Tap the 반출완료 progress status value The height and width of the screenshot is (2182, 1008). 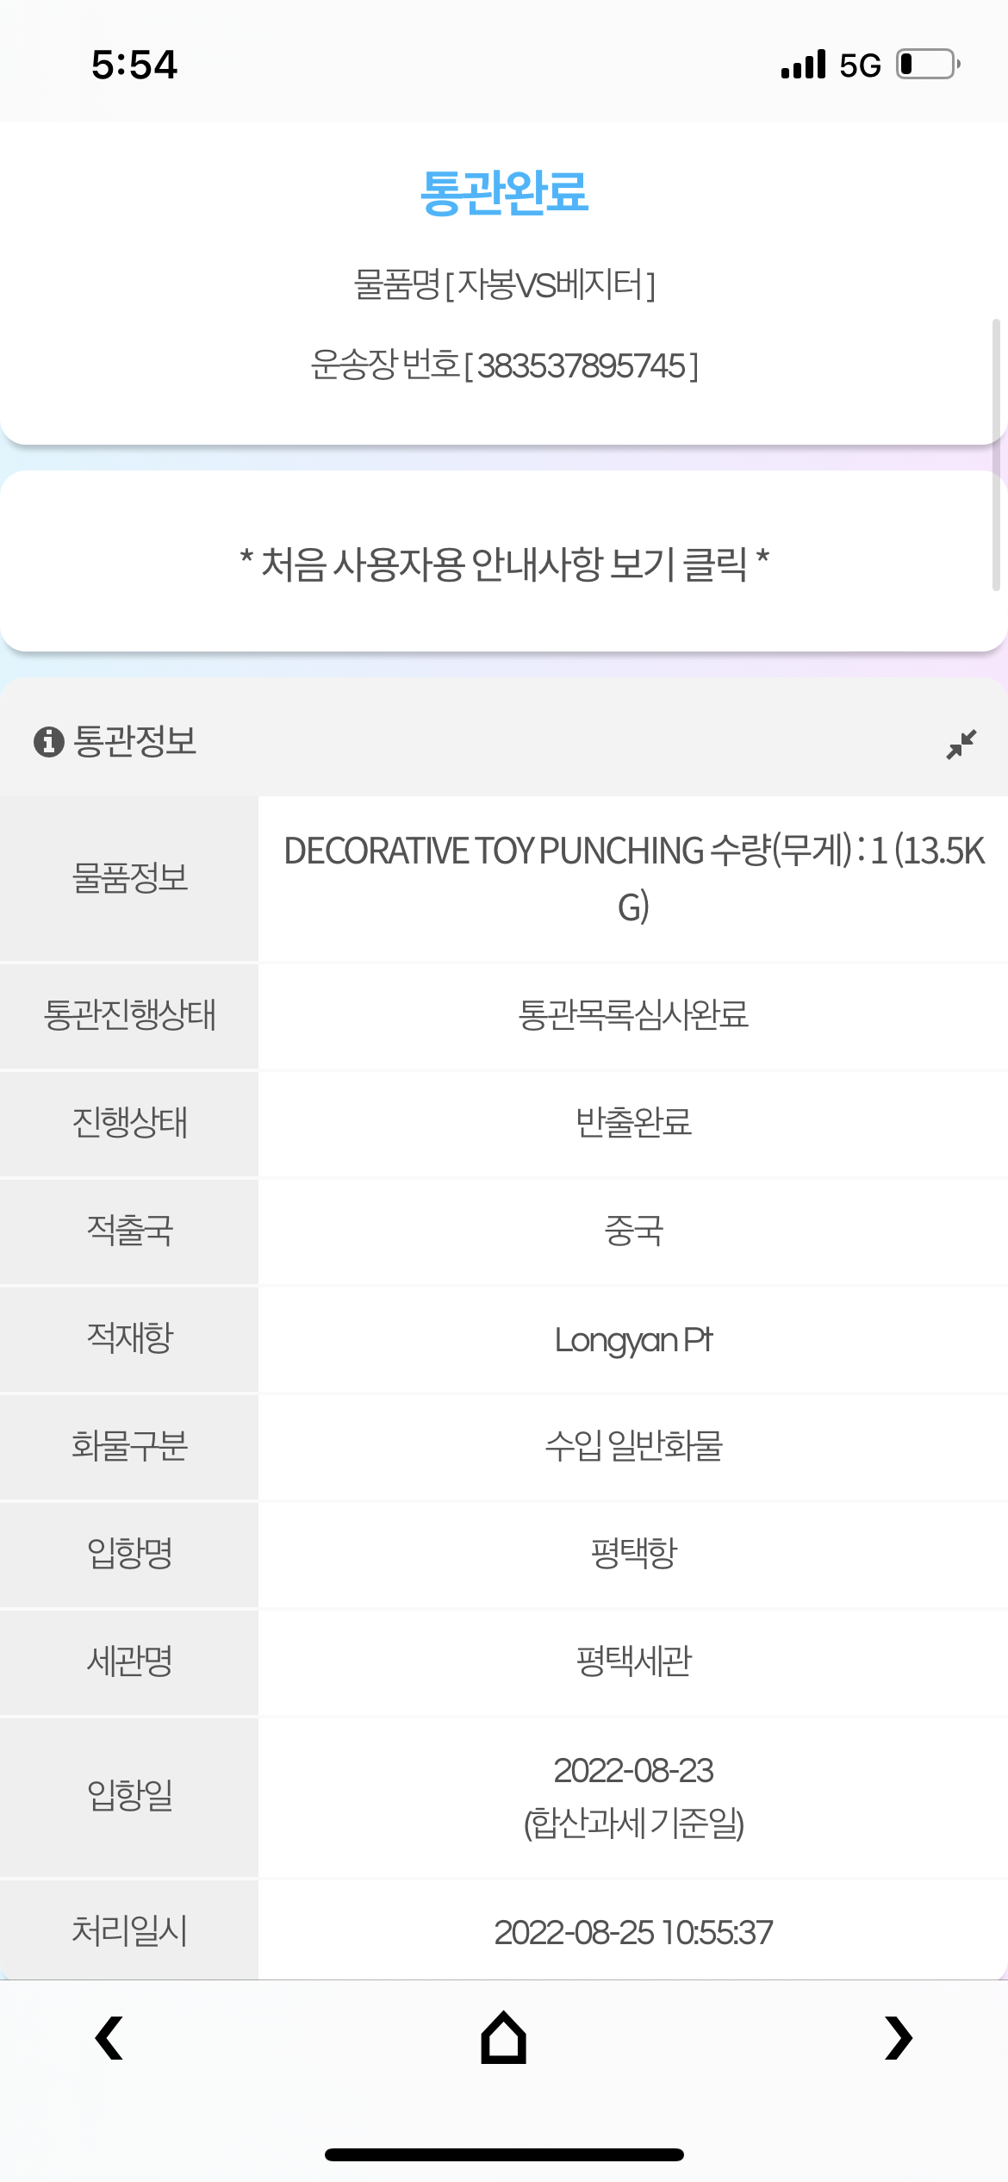633,1123
